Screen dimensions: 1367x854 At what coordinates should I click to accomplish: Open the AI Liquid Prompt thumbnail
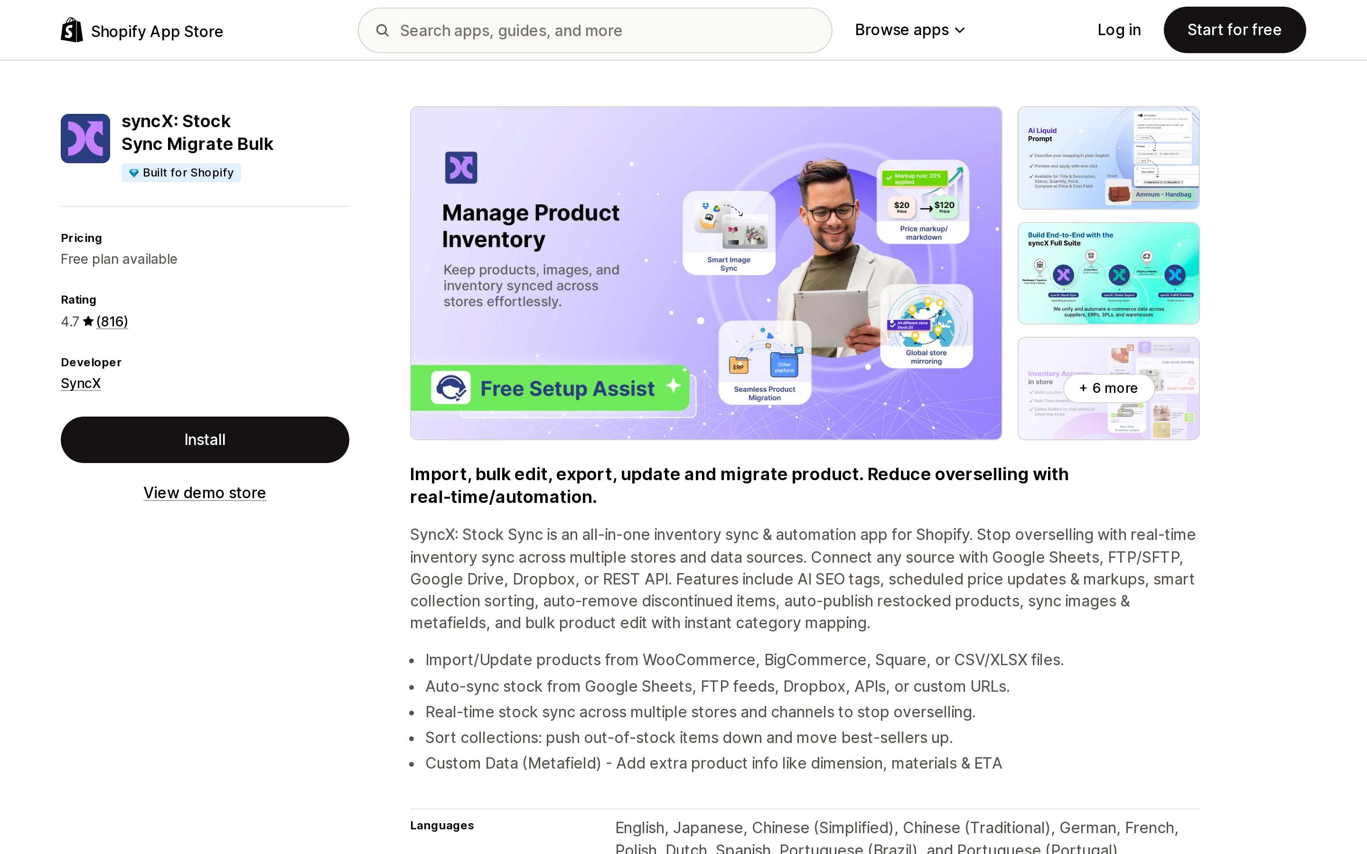(1108, 158)
